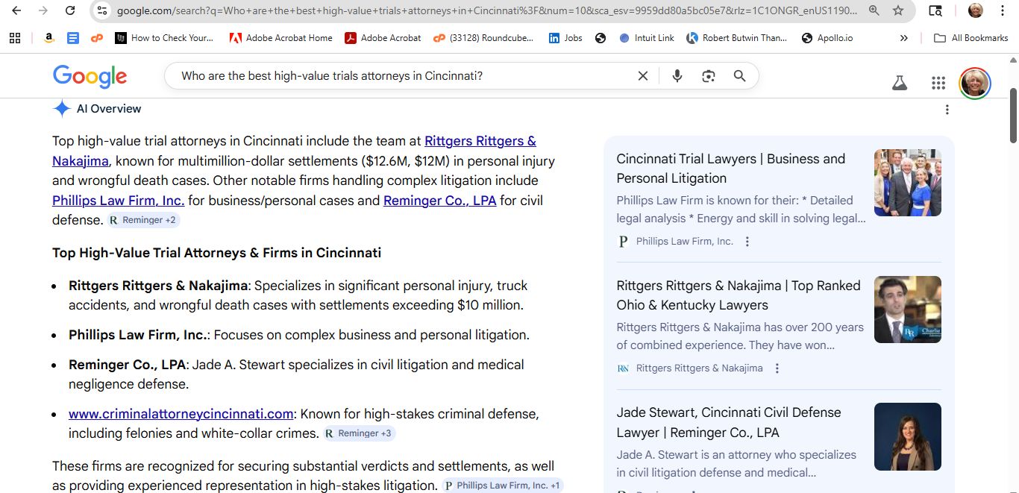Screen dimensions: 1019x493
Task: Open the Chrome three-dot menu
Action: pyautogui.click(x=1003, y=10)
